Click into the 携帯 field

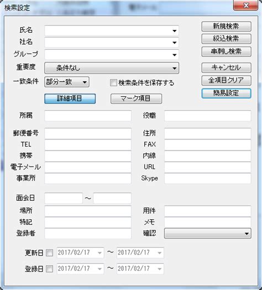point(88,156)
